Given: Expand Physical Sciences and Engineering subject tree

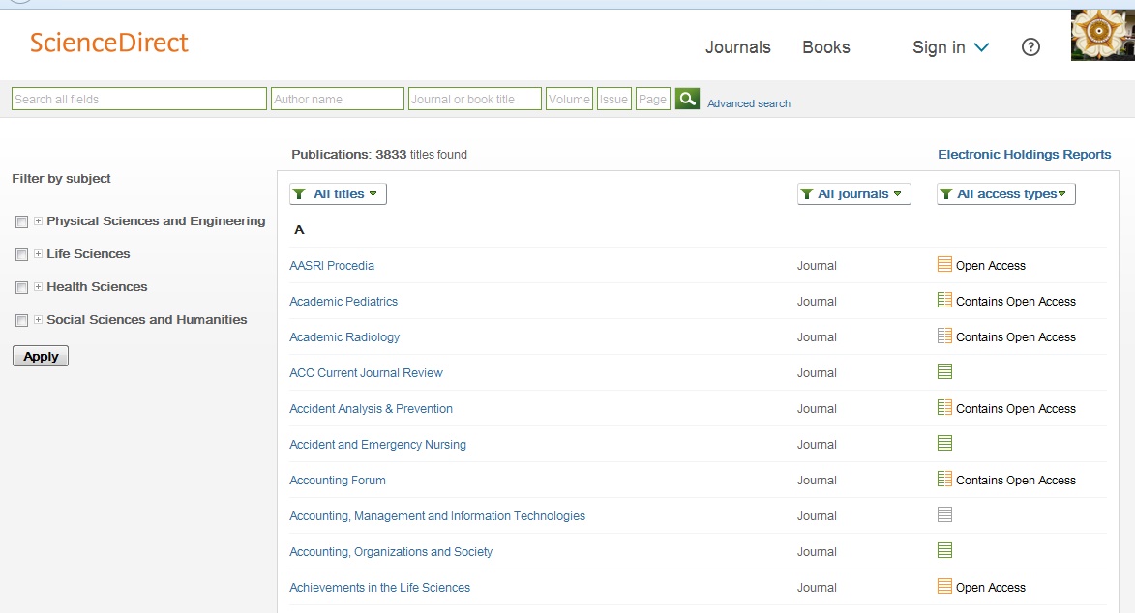Looking at the screenshot, I should (x=39, y=220).
